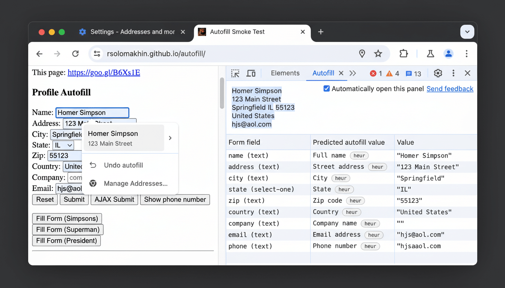Click inside the Name input field
Image resolution: width=505 pixels, height=288 pixels.
92,112
